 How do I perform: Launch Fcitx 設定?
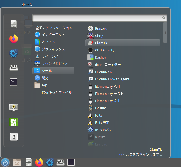pos(123,122)
